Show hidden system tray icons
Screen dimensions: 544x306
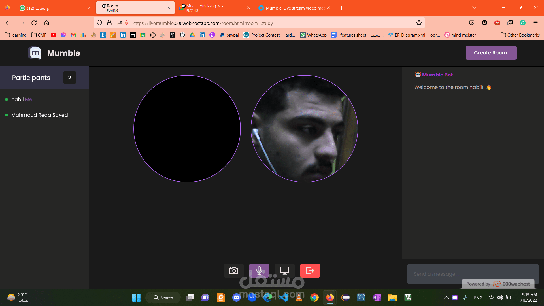(x=446, y=297)
